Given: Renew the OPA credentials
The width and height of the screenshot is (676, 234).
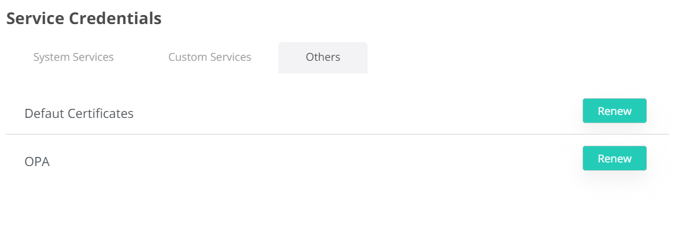Looking at the screenshot, I should (x=614, y=158).
